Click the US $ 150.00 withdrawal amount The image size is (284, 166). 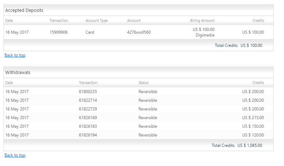pos(253,126)
